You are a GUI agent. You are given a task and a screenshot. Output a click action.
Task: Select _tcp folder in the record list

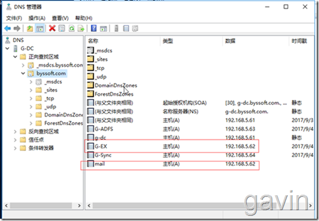[x=100, y=68]
